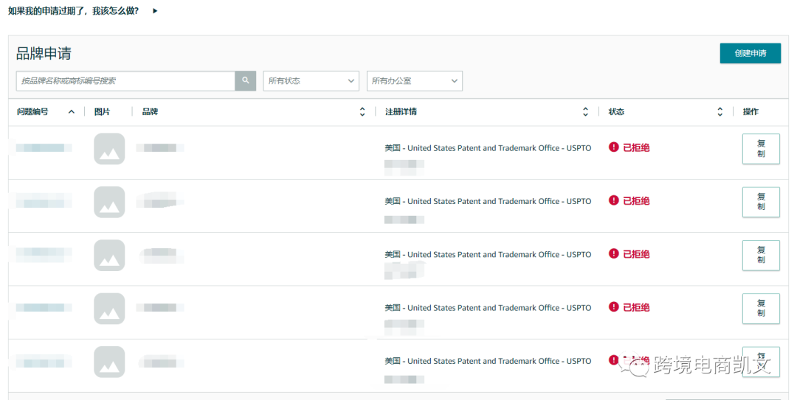Click USPTO registration text in first row
Screen dimensions: 797x400
[x=488, y=148]
